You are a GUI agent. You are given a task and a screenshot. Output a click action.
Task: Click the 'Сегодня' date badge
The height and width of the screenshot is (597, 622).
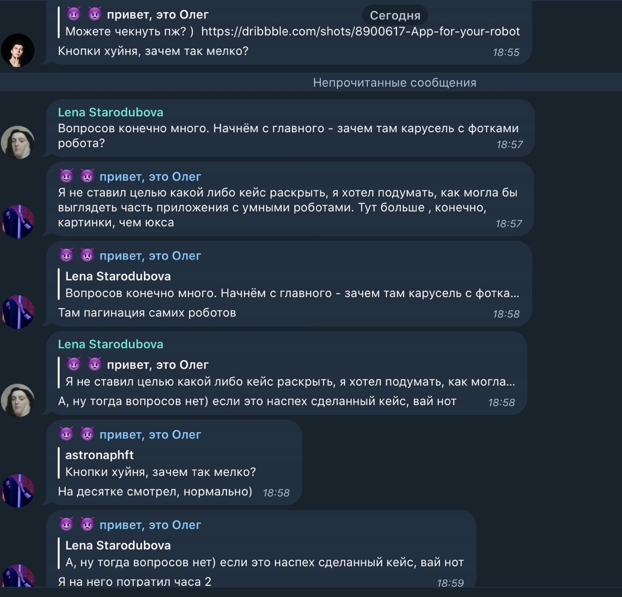coord(395,16)
